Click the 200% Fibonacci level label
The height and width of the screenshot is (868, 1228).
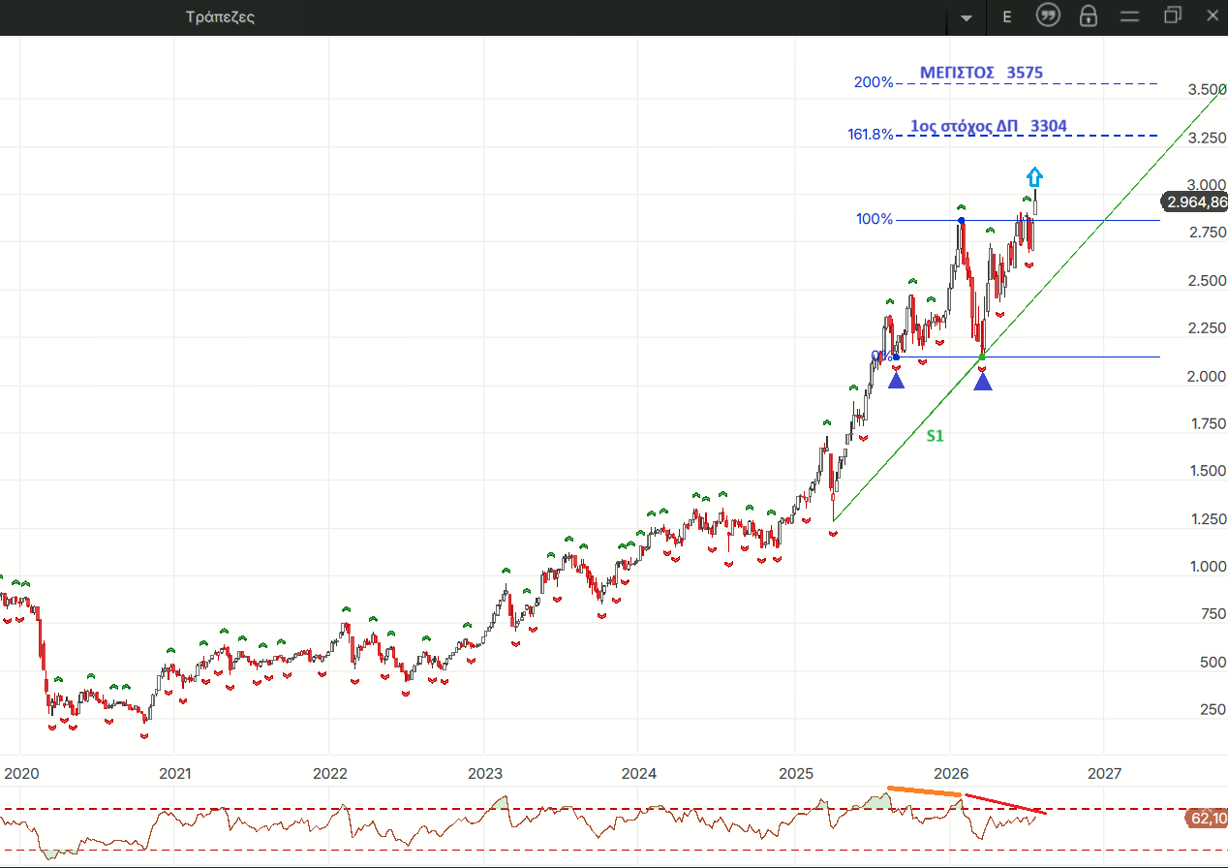pos(874,82)
